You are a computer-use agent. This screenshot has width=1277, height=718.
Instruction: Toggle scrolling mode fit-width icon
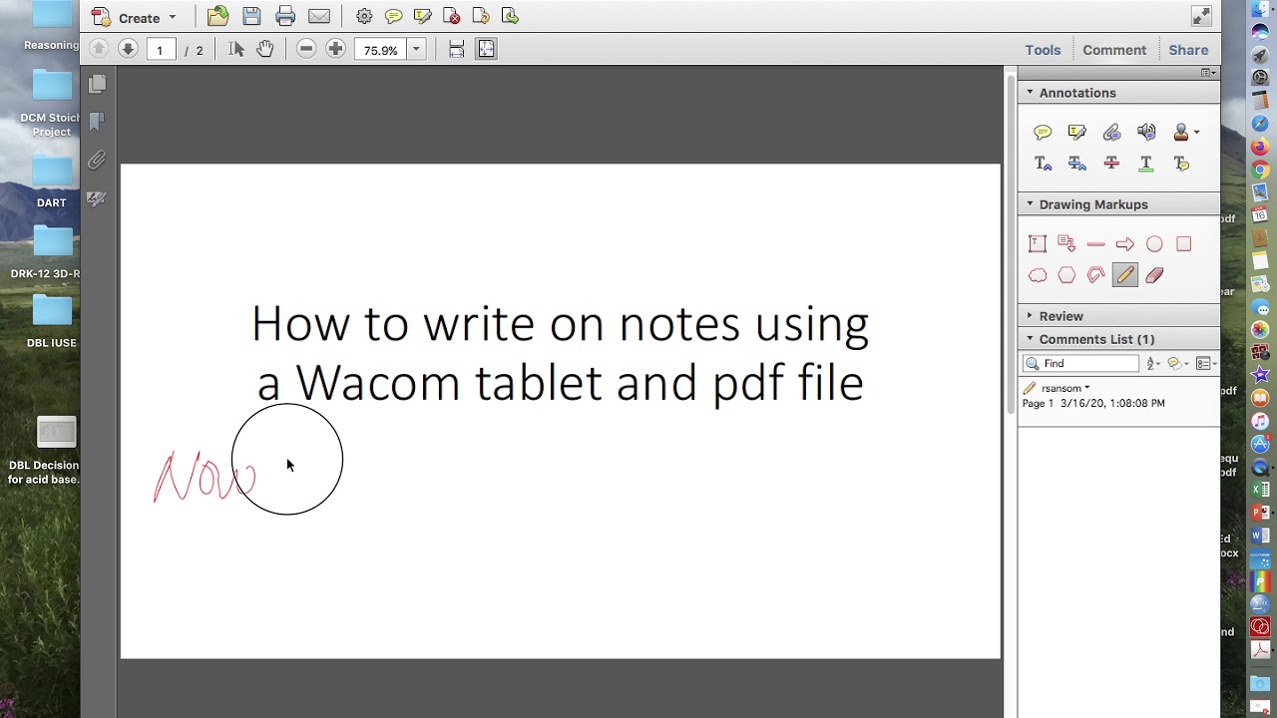[456, 49]
